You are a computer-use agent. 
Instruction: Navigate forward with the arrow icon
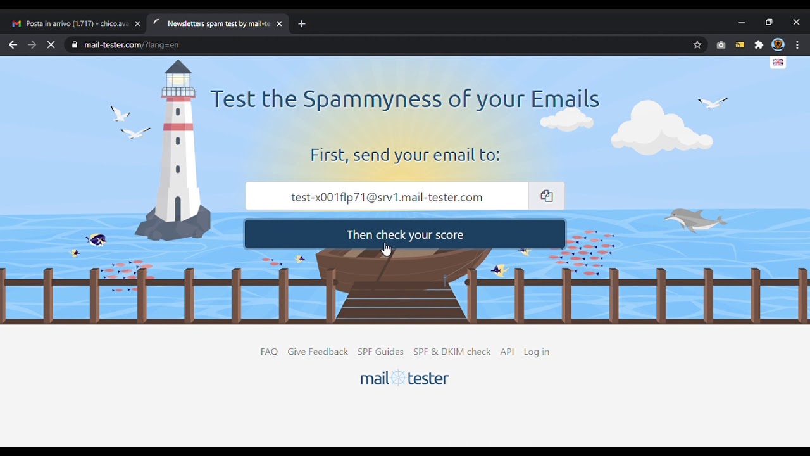point(32,45)
